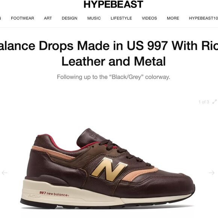218x218 pixels.
Task: Open the Lifestyle section
Action: pyautogui.click(x=121, y=18)
